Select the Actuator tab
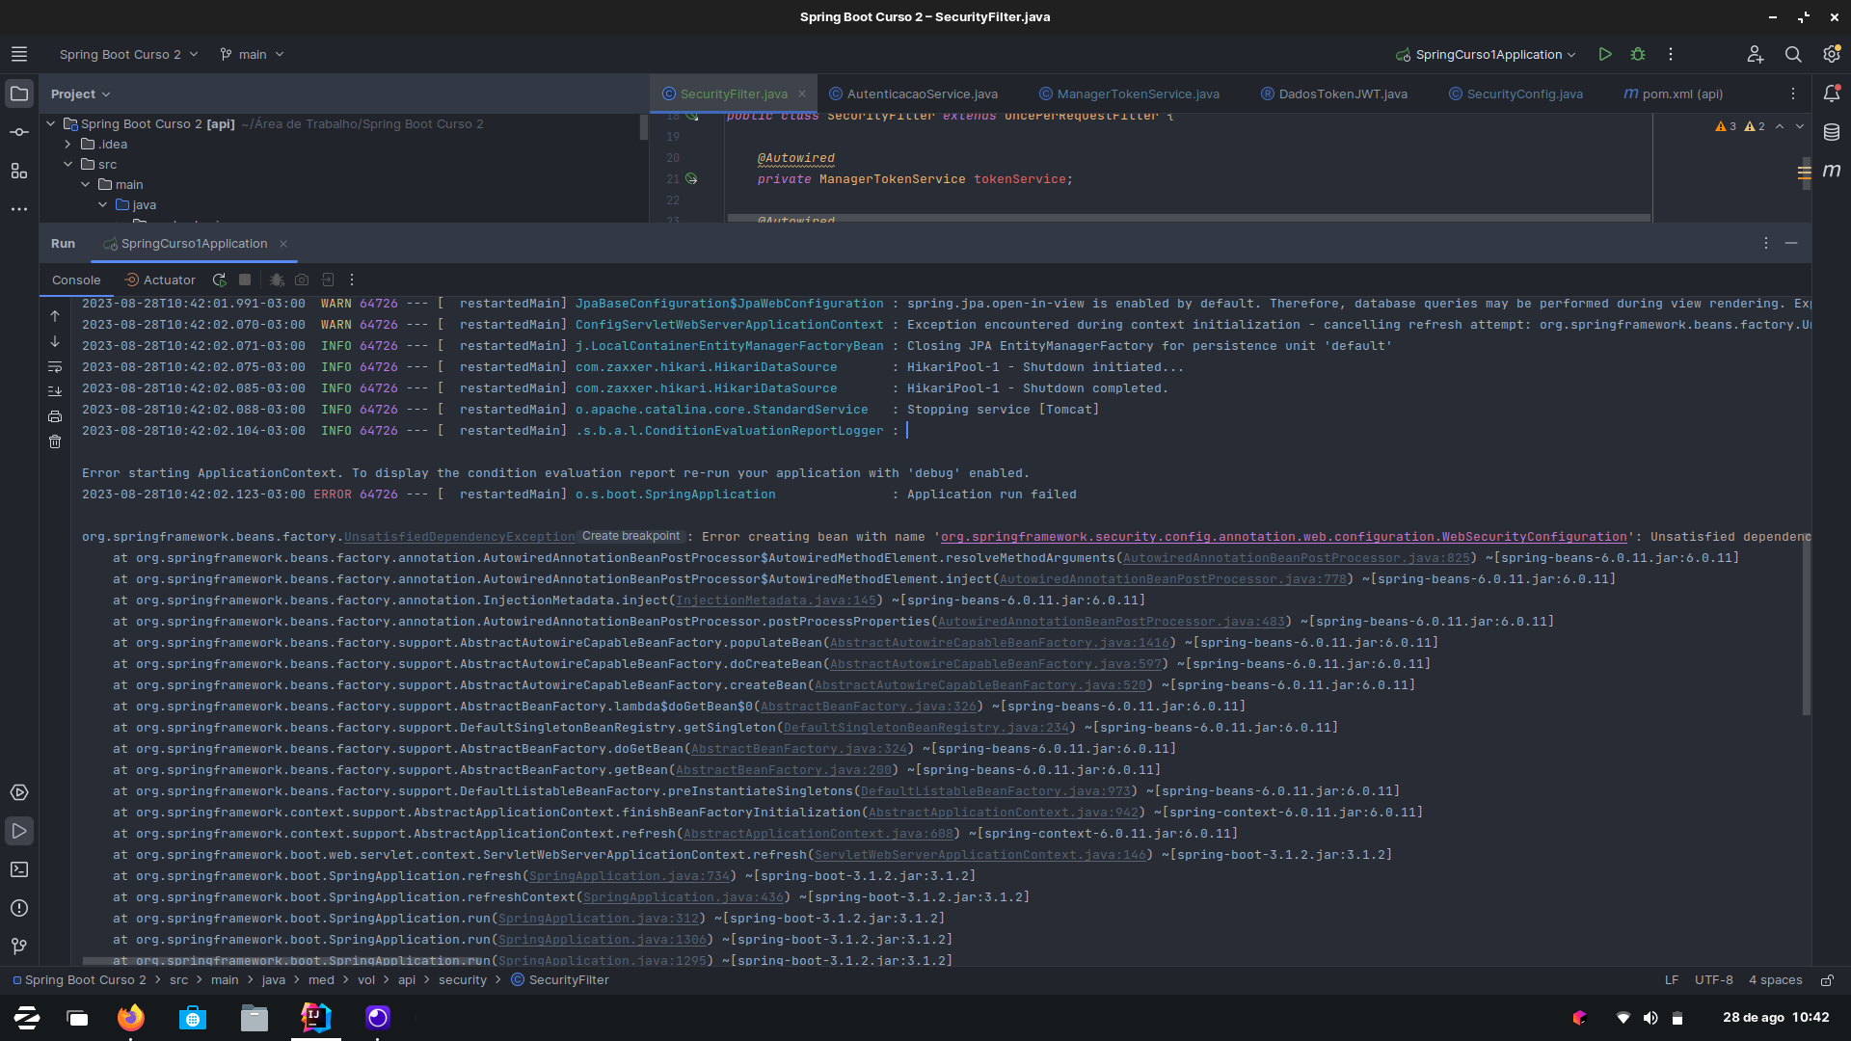1851x1041 pixels. pyautogui.click(x=160, y=280)
